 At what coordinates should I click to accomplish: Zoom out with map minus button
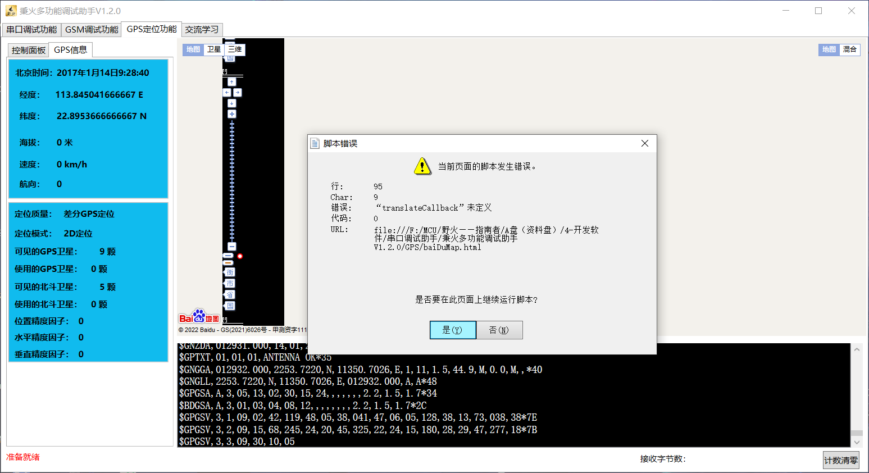[x=232, y=247]
